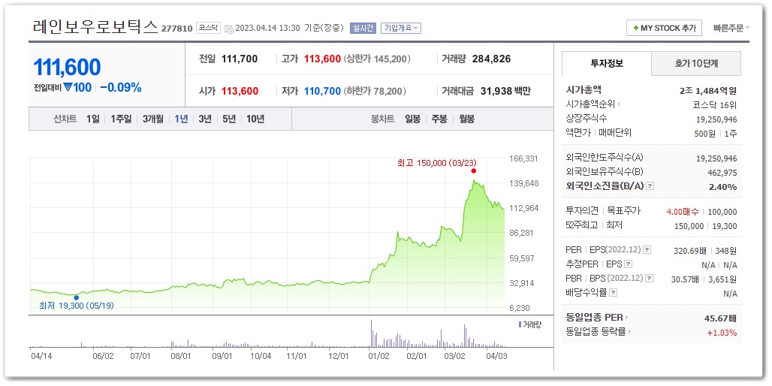
Task: Select the 3년 line chart range
Action: point(205,119)
